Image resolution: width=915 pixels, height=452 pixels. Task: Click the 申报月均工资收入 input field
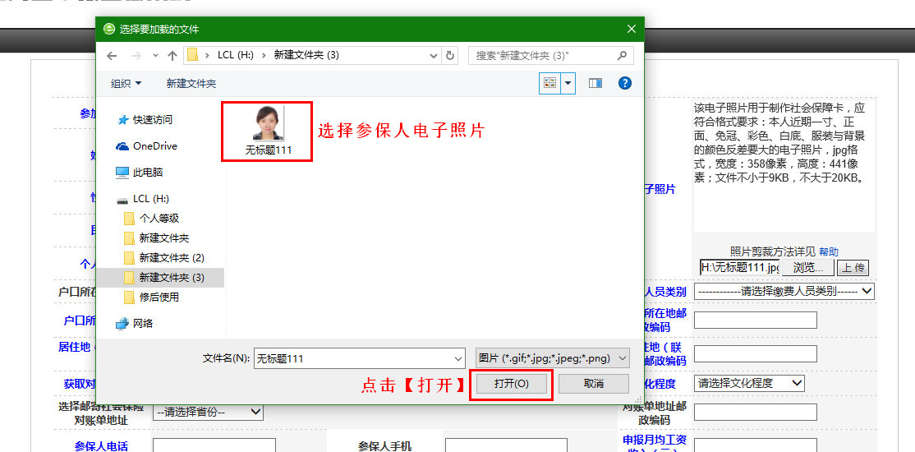755,445
